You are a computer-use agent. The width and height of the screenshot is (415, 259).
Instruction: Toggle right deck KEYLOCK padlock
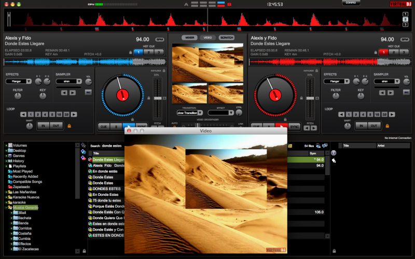(x=316, y=70)
